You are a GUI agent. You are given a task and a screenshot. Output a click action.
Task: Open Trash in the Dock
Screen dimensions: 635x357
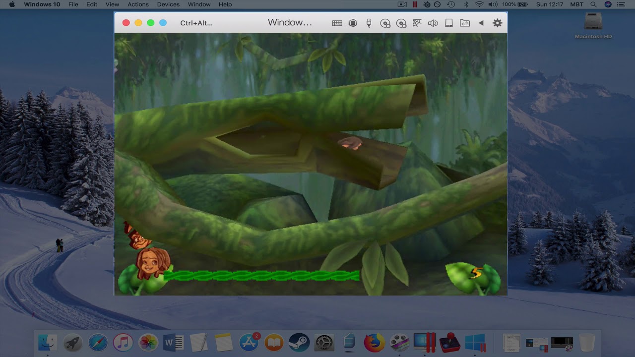point(587,343)
